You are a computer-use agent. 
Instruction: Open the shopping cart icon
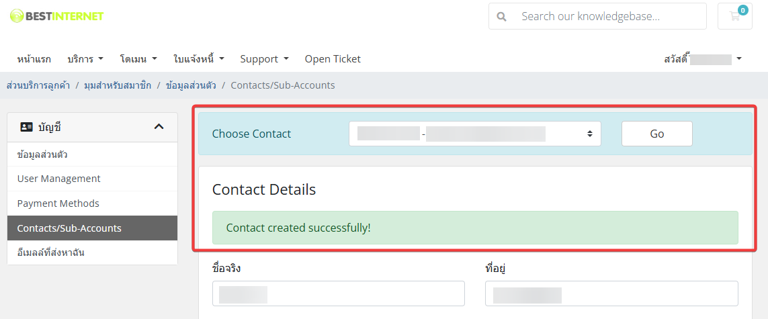[734, 16]
